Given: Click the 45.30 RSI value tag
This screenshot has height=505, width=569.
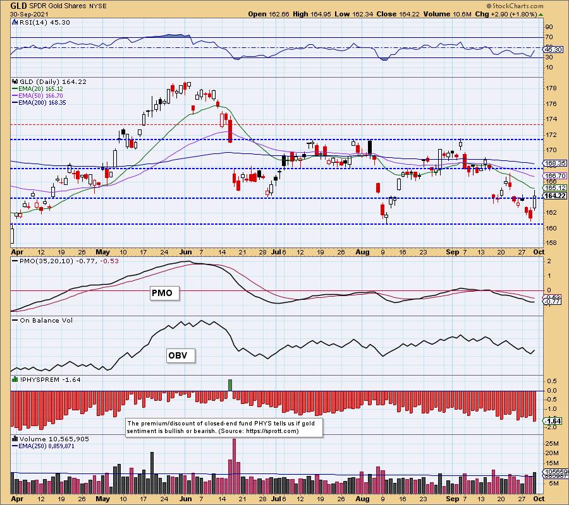Looking at the screenshot, I should (553, 49).
